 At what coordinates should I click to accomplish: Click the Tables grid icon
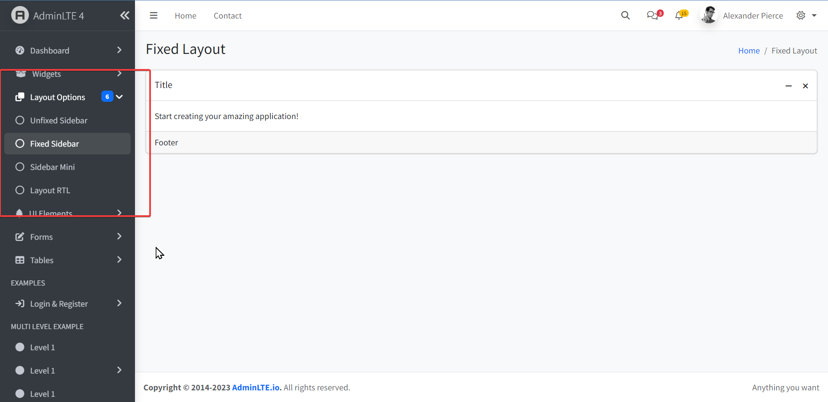19,260
